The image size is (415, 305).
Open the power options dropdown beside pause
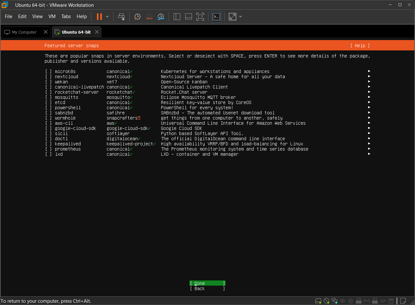[107, 16]
